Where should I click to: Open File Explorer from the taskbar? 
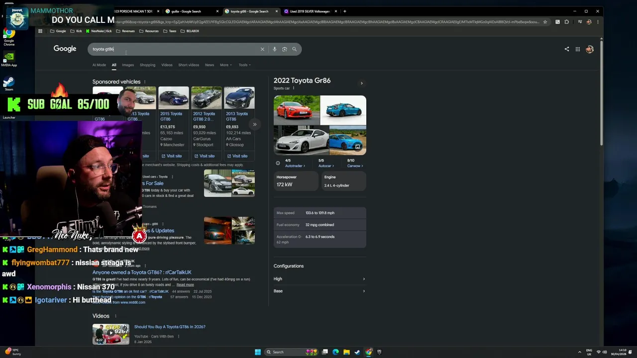point(346,352)
